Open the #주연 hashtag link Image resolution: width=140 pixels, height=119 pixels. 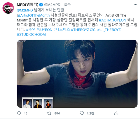point(31,30)
